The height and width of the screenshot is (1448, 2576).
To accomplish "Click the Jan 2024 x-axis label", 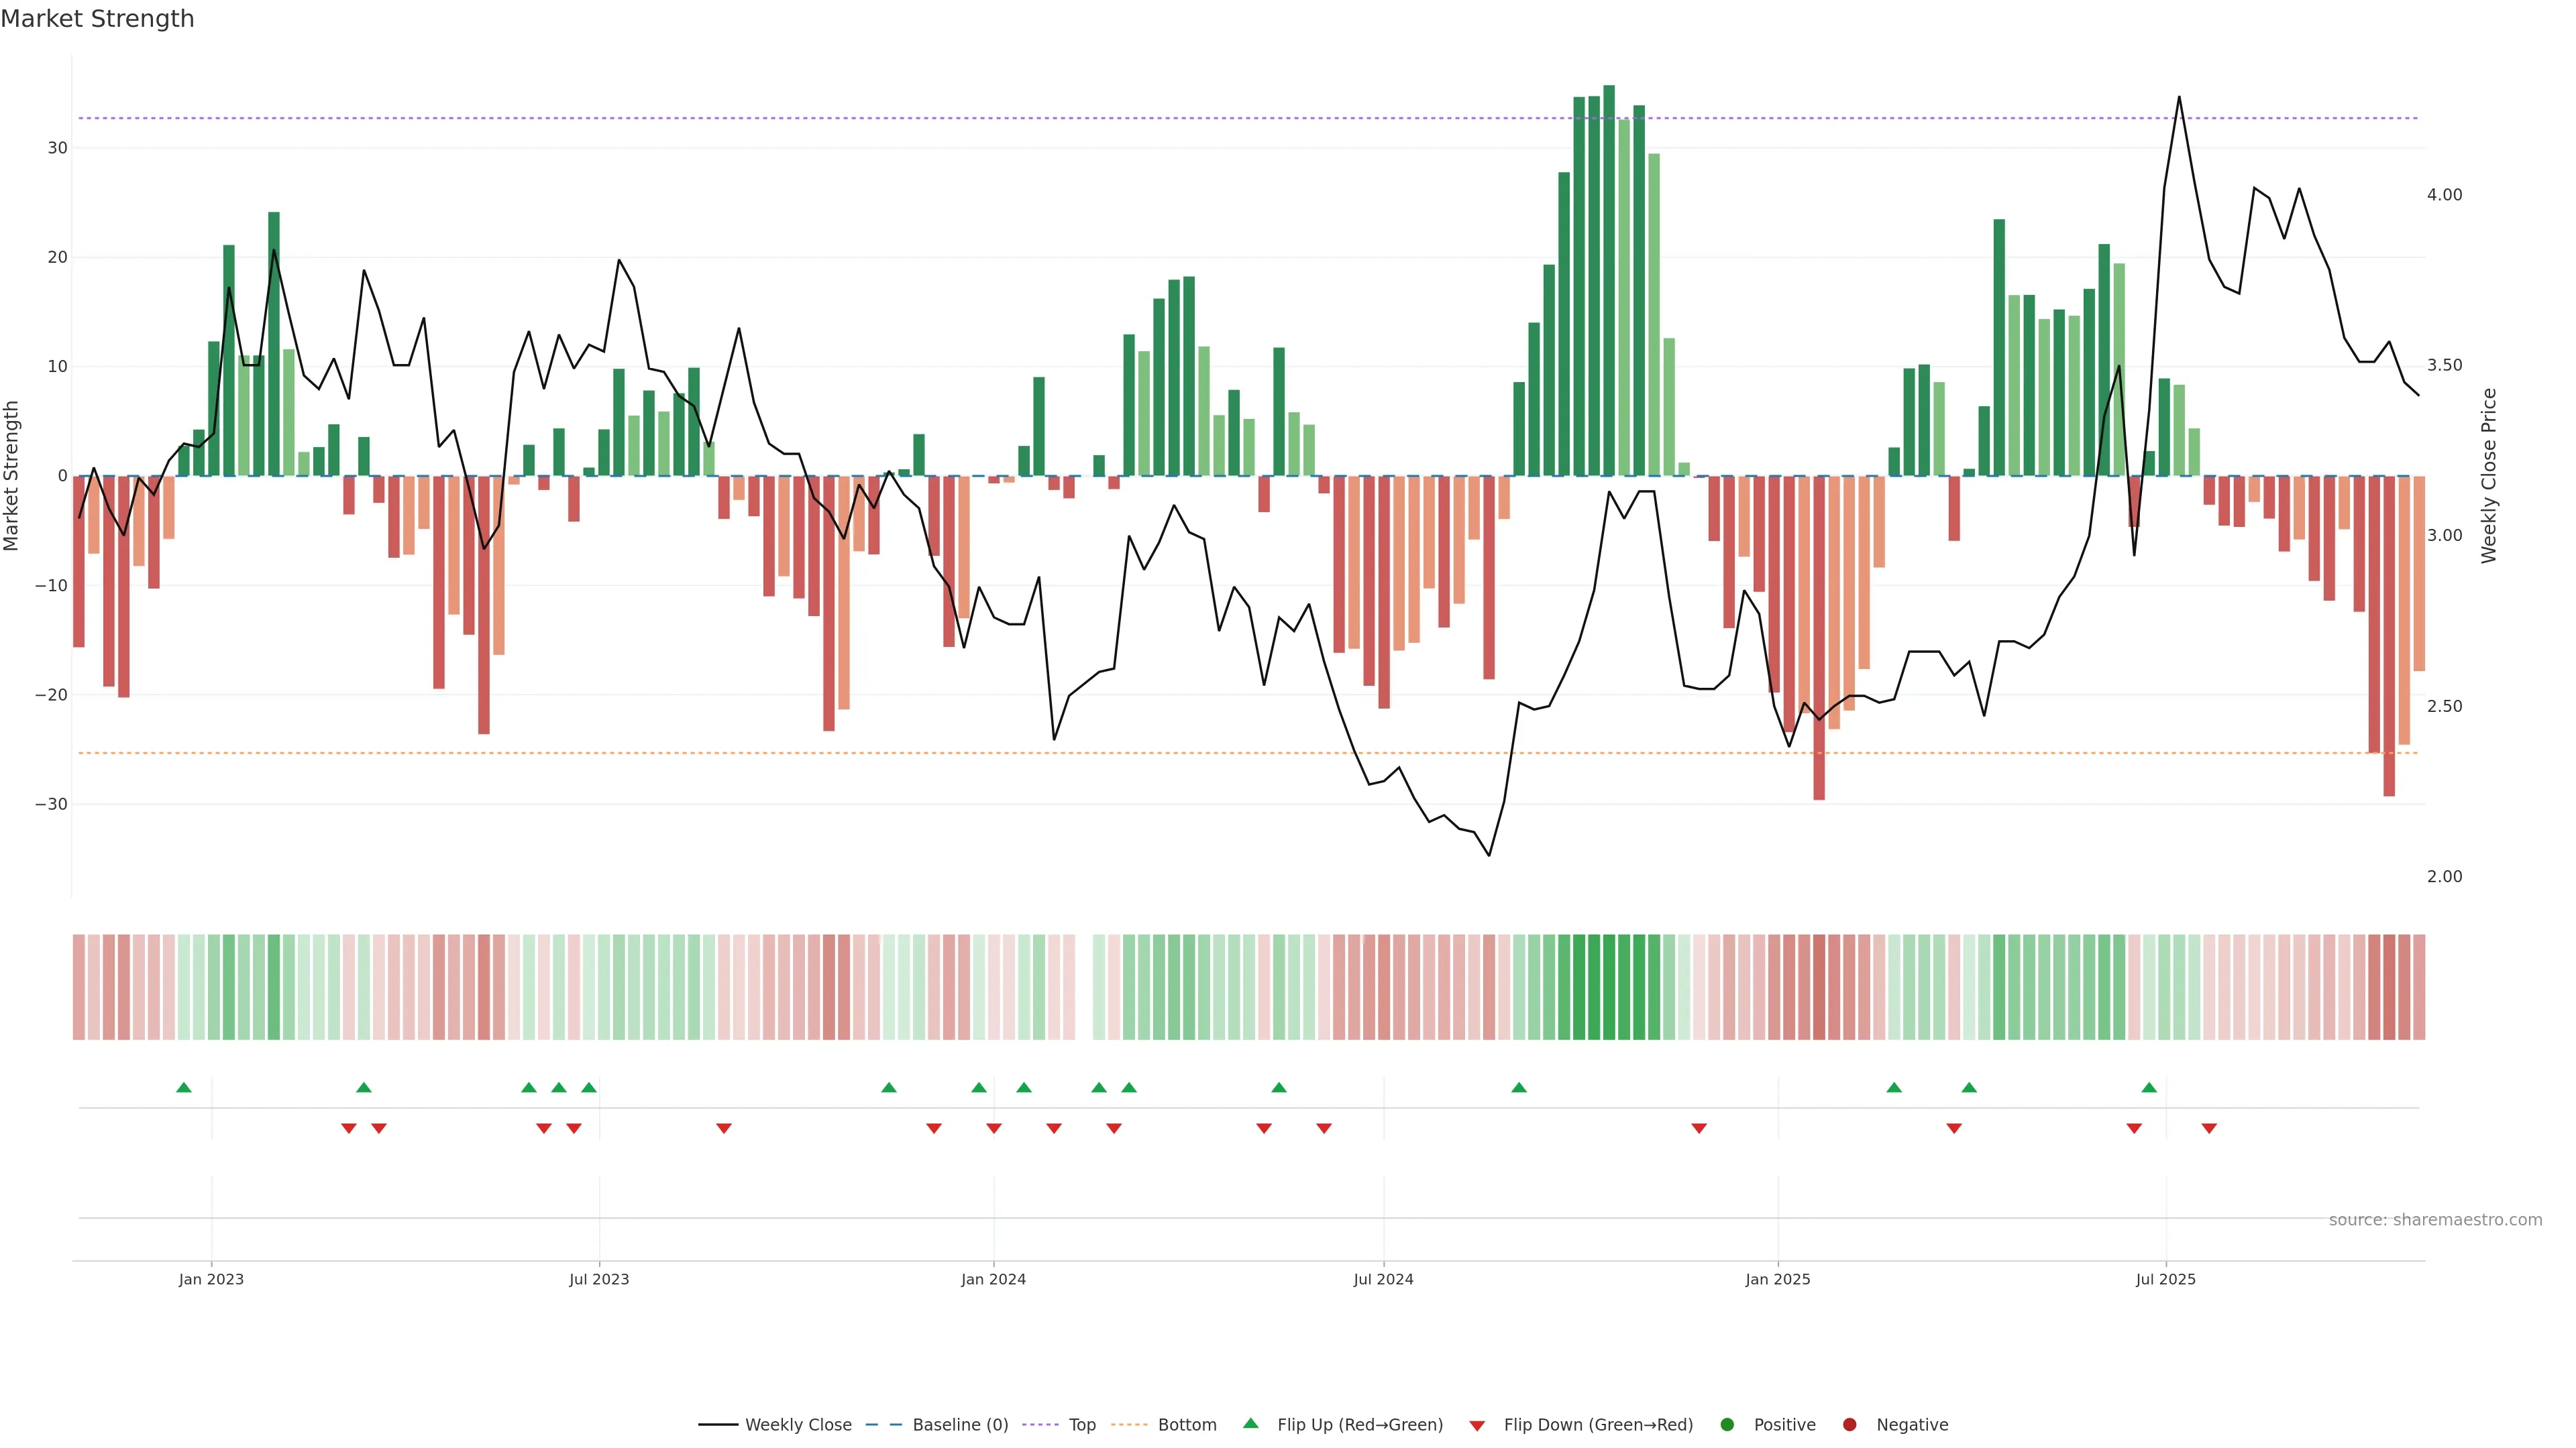I will 993,1279.
